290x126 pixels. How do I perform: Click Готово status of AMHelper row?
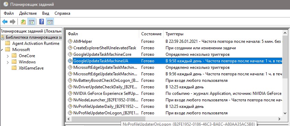click(x=148, y=41)
